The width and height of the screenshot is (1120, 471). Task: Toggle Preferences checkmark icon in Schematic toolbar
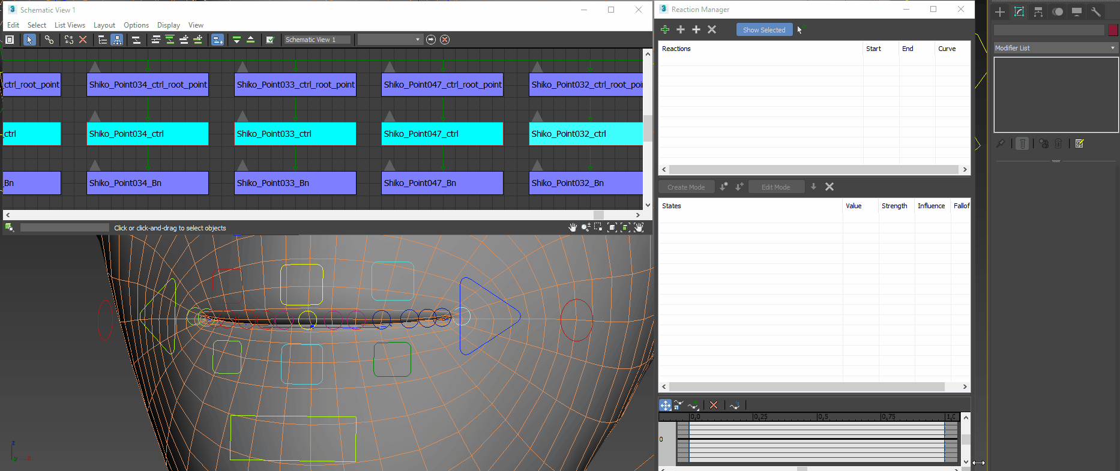click(x=270, y=40)
